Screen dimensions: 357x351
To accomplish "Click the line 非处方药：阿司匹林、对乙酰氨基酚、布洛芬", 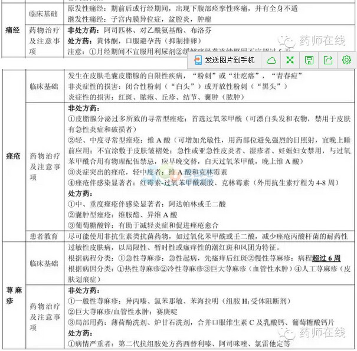I will 140,30.
